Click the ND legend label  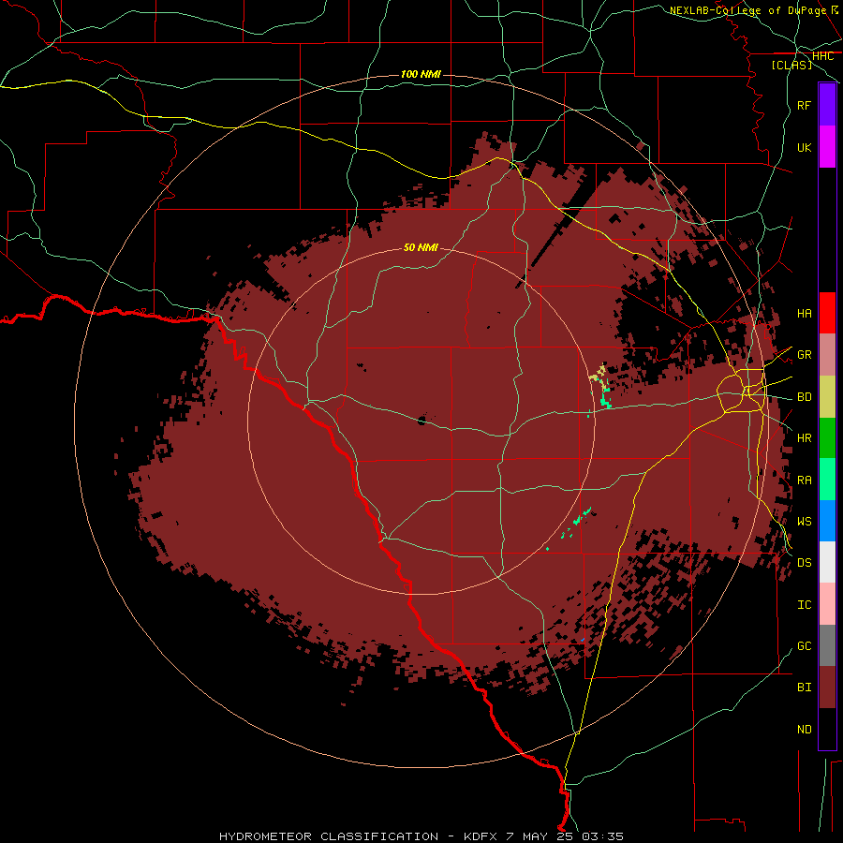tap(804, 729)
